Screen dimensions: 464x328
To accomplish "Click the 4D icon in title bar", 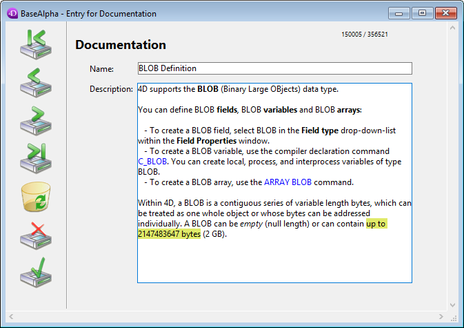I will click(x=13, y=13).
